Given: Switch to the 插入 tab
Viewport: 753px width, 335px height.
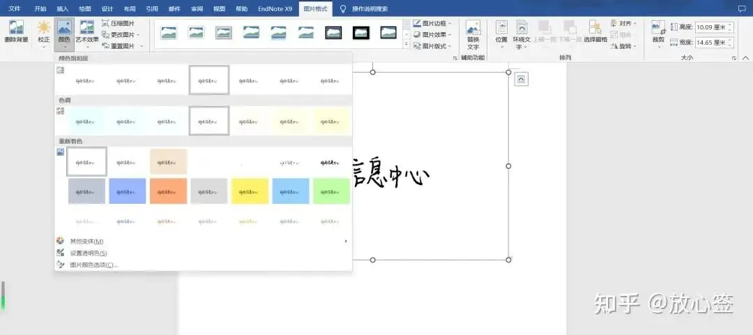Looking at the screenshot, I should 63,8.
